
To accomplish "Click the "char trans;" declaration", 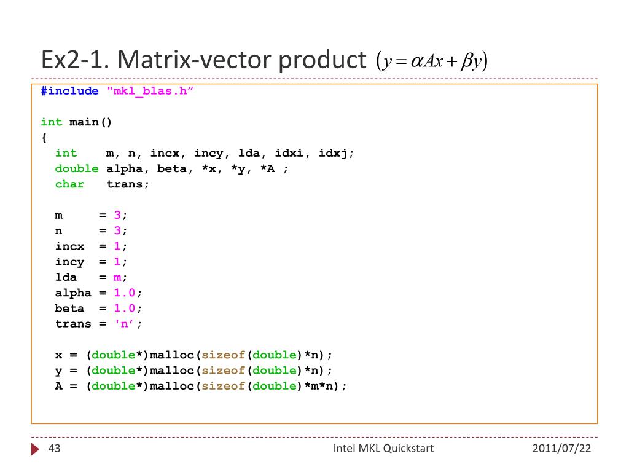I will pyautogui.click(x=102, y=184).
